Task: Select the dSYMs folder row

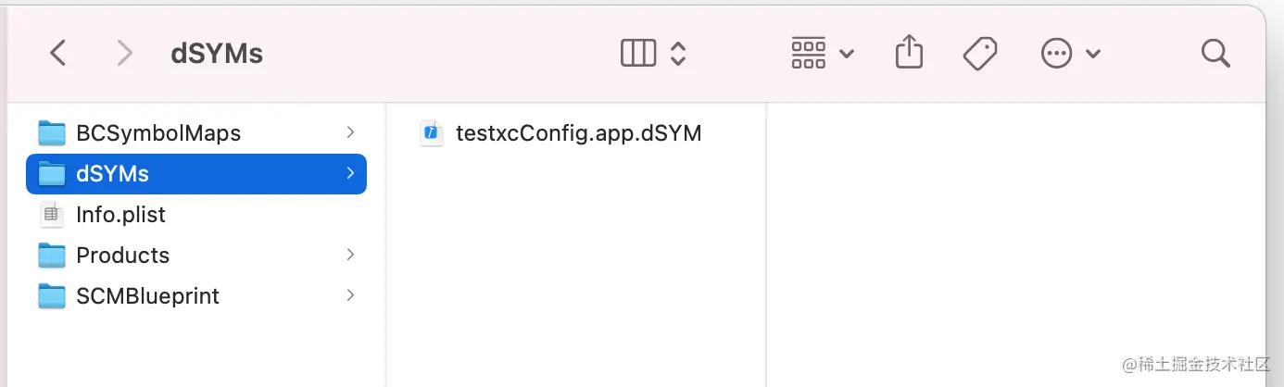Action: coord(196,174)
